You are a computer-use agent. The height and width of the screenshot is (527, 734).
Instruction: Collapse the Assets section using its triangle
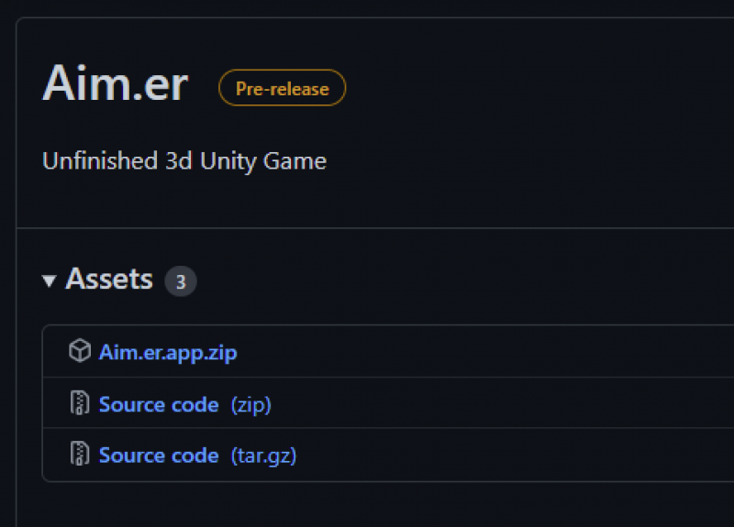(50, 280)
